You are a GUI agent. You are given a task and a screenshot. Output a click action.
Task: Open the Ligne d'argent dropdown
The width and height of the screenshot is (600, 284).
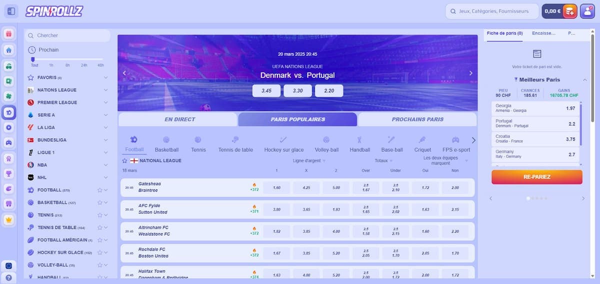309,161
